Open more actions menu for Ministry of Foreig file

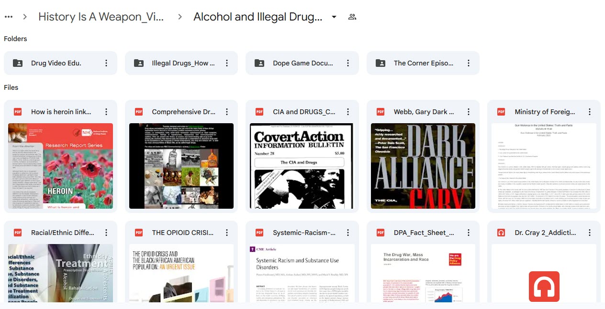[x=589, y=112]
